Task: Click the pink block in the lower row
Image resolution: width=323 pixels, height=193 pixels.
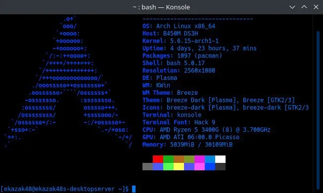Action: pyautogui.click(x=199, y=166)
